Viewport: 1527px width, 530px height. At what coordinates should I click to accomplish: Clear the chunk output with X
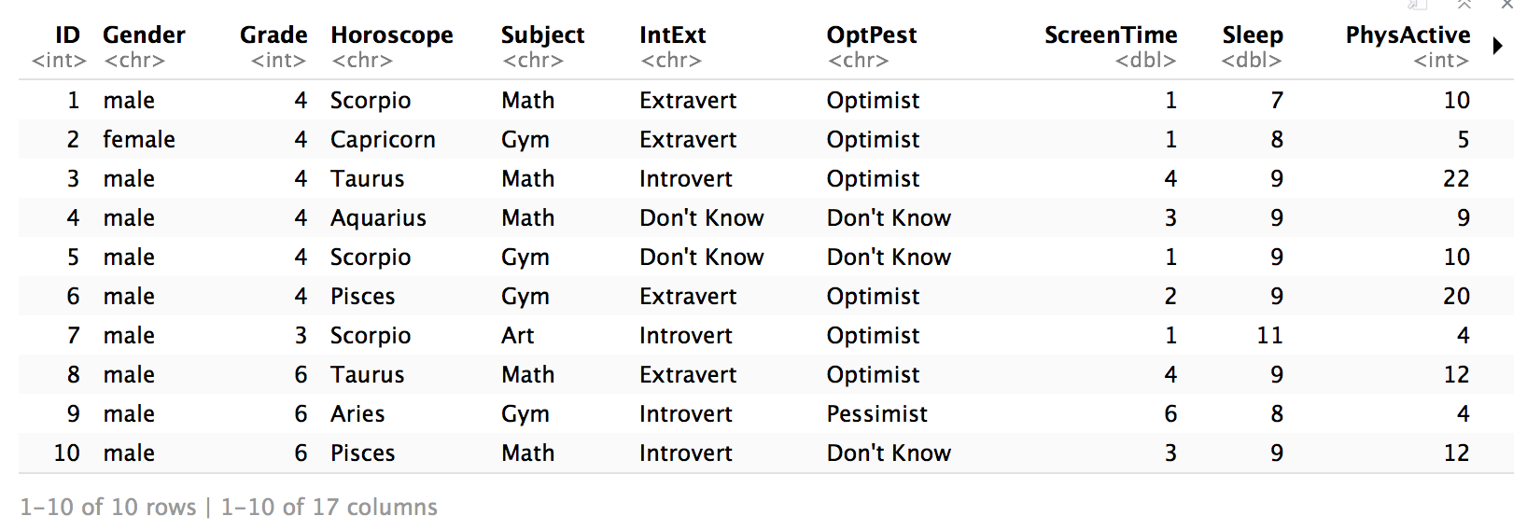(x=1507, y=5)
